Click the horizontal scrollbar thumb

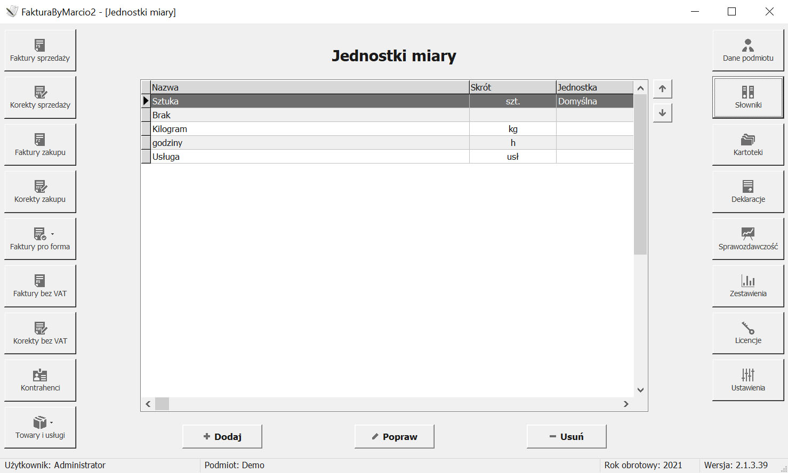[162, 404]
